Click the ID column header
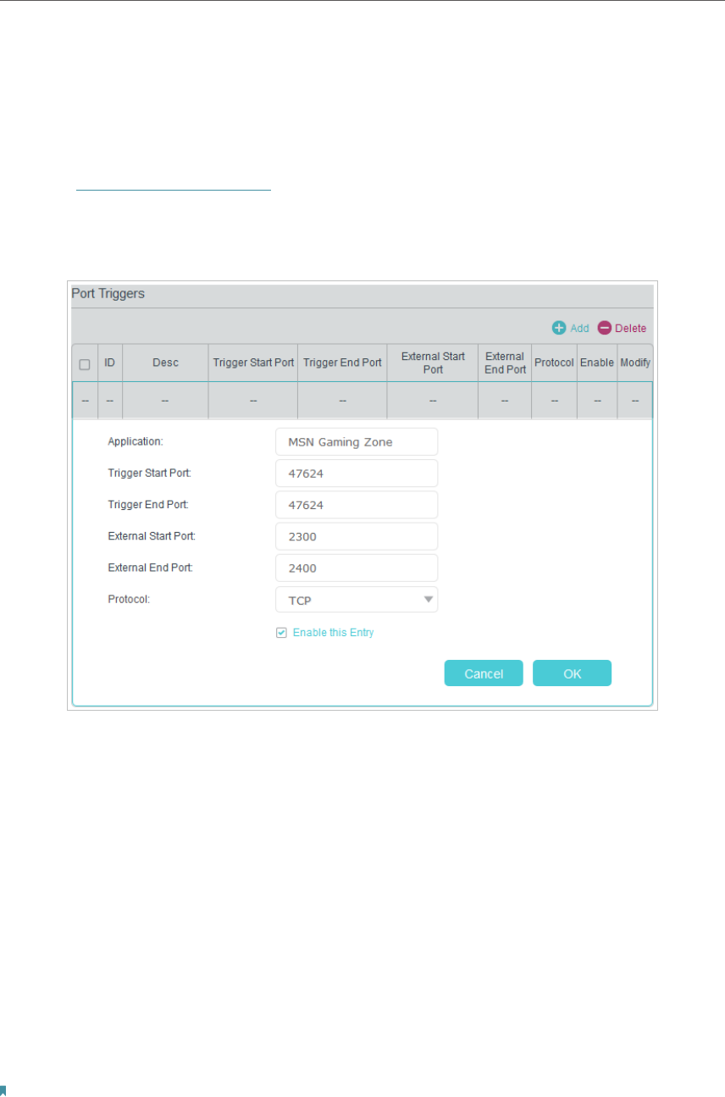725x1097 pixels. pos(110,363)
